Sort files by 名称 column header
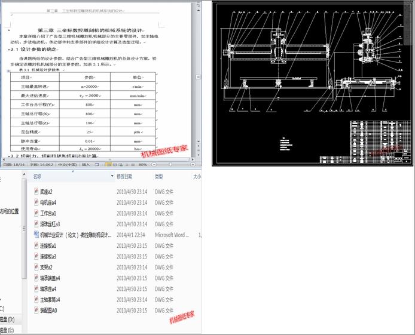The width and height of the screenshot is (415, 335). (37, 177)
